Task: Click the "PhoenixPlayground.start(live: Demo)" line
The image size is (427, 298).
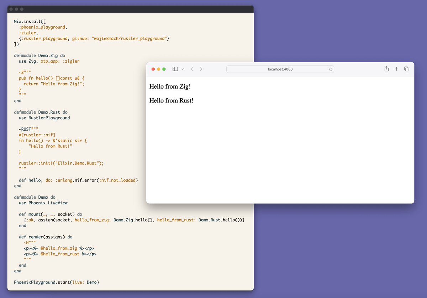Action: click(56, 282)
